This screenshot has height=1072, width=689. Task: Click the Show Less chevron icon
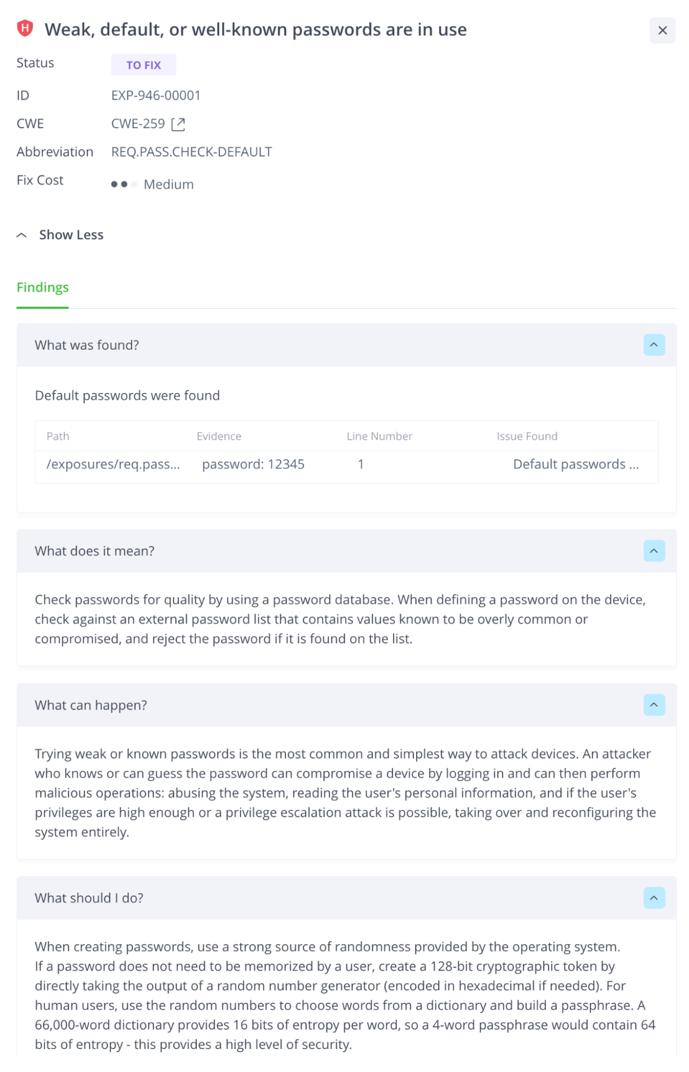click(x=22, y=235)
